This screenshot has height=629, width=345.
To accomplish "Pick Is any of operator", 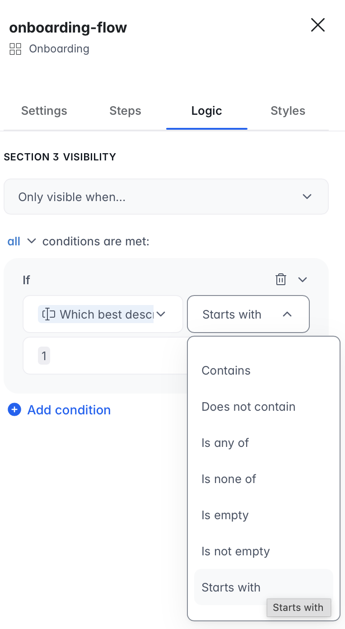I will pos(225,443).
